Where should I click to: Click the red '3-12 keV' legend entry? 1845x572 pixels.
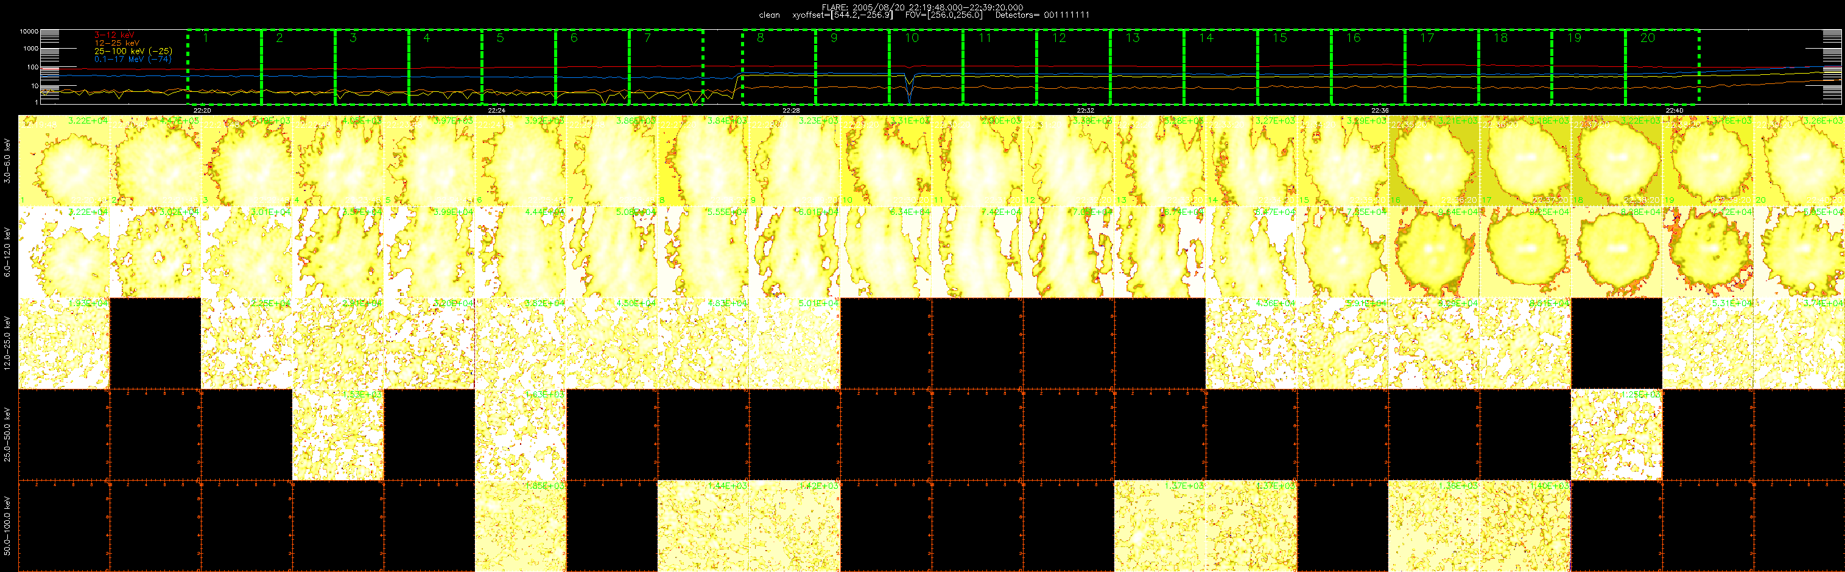(x=114, y=35)
